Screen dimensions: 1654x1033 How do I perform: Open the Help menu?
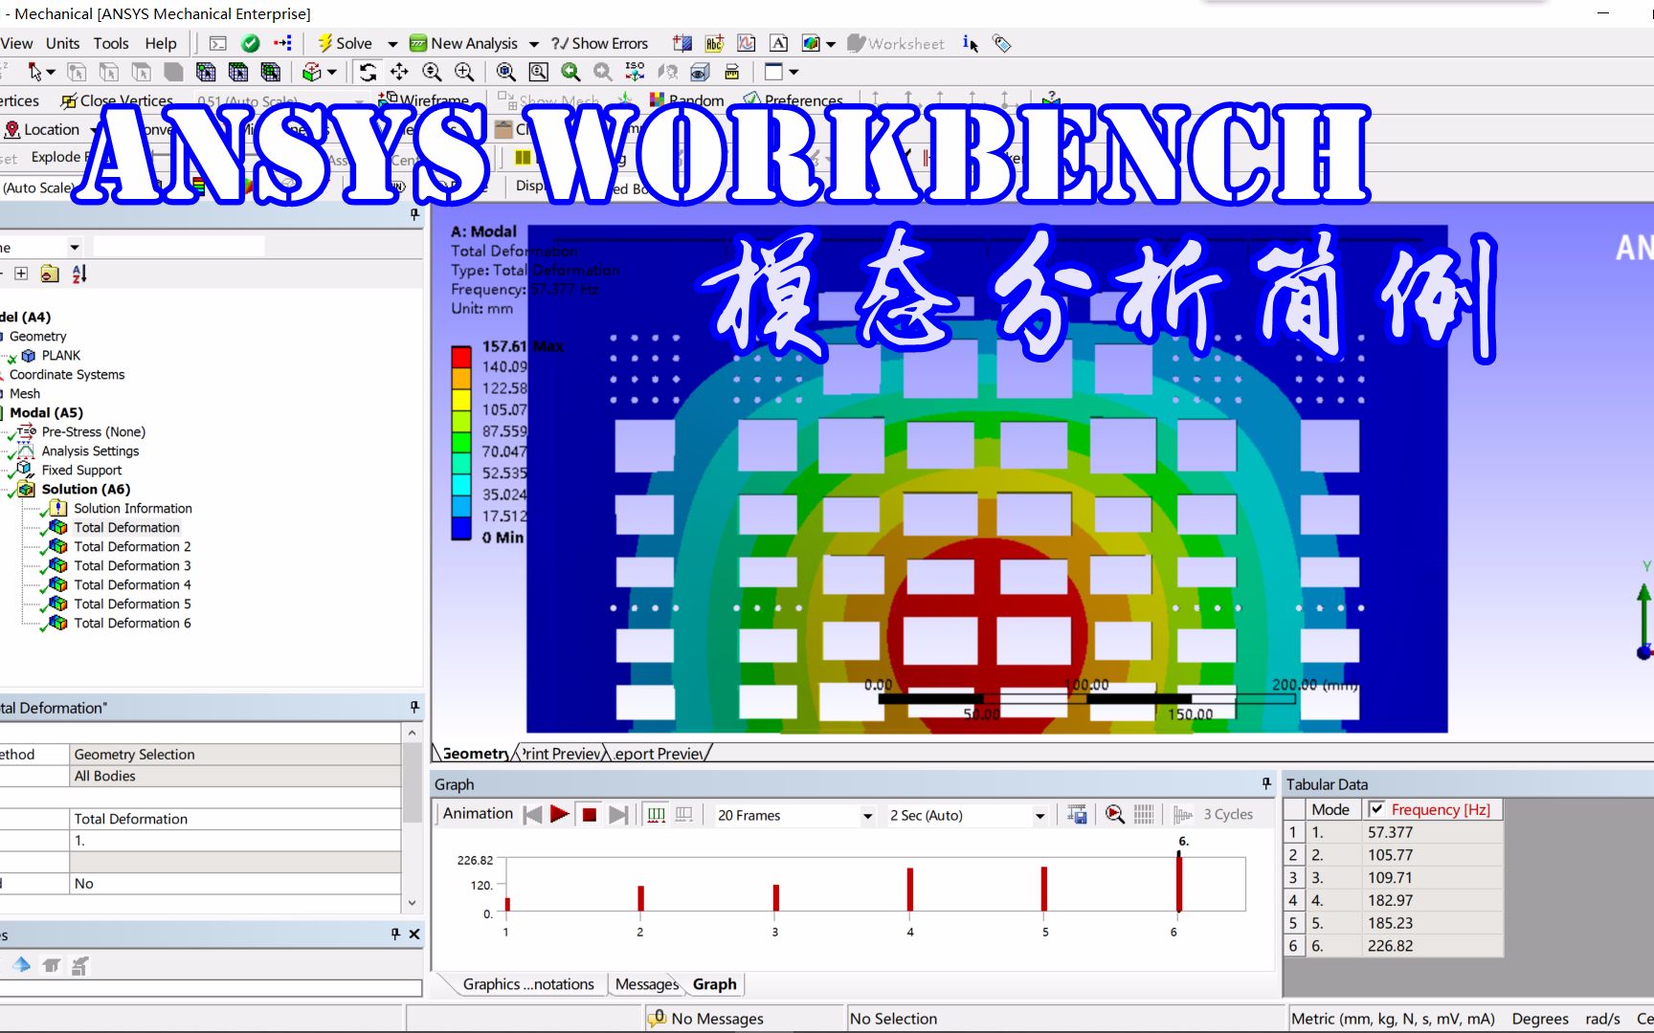[161, 43]
